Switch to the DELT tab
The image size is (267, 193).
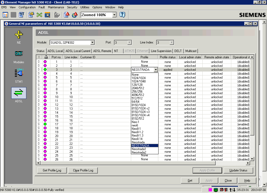coord(178,51)
